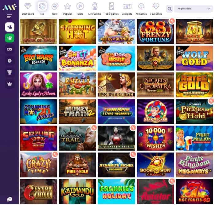Open the hamburger menu in sidebar
Viewport: 215px width, 205px height.
10,17
